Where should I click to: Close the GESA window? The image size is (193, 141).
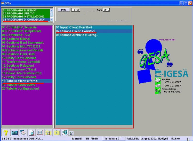(x=190, y=3)
